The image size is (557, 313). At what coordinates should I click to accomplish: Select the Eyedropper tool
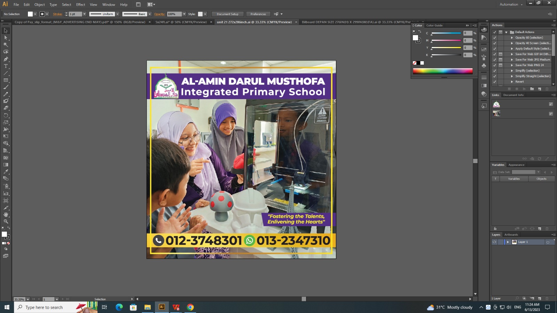point(6,172)
